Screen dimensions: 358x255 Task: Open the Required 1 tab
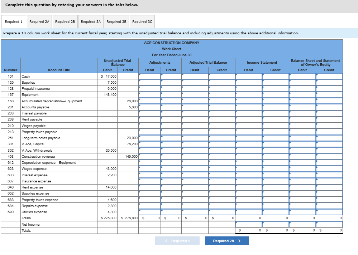click(14, 22)
